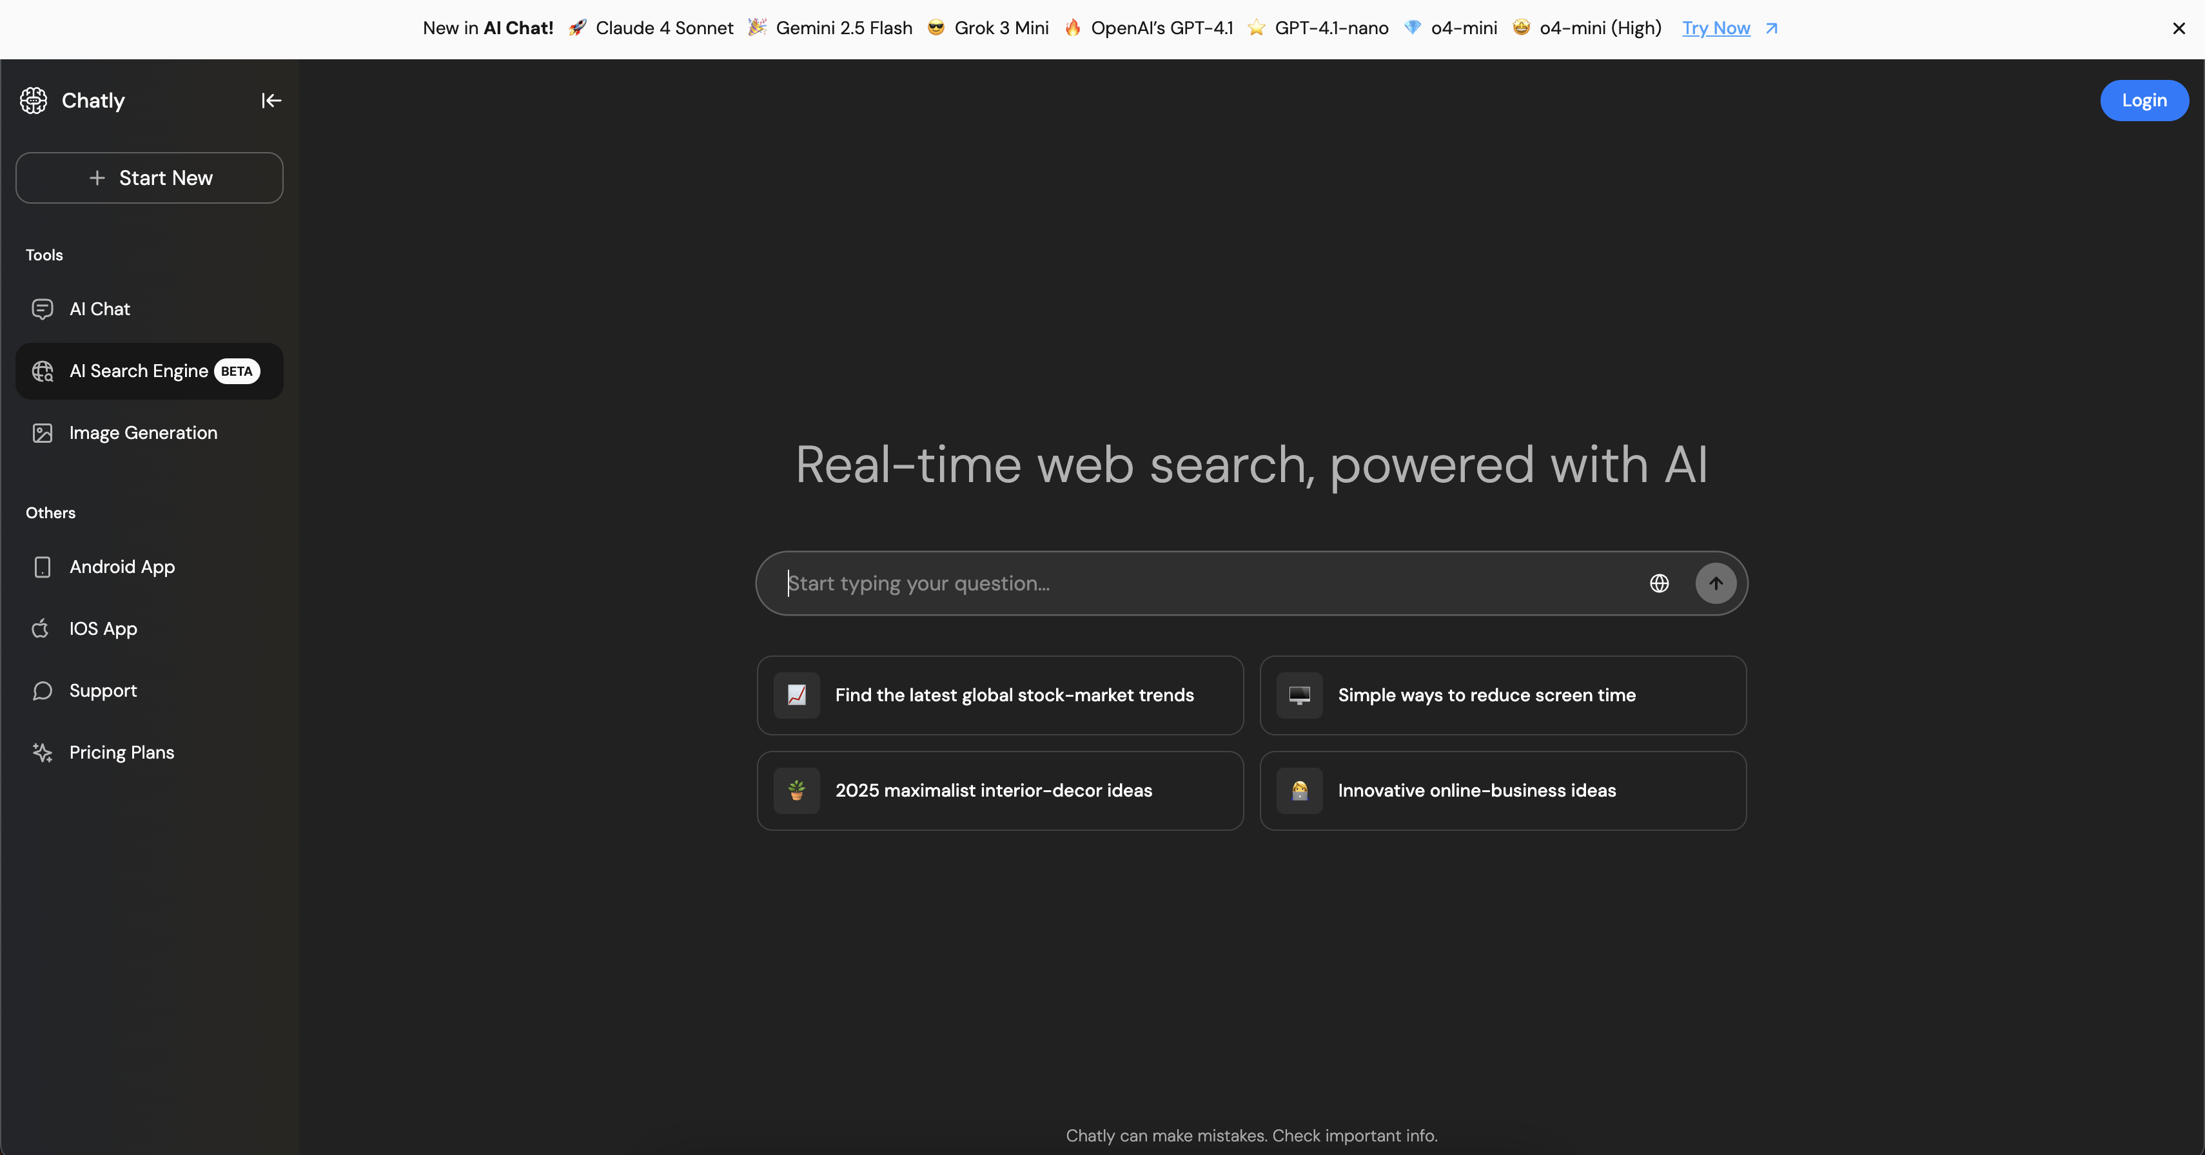Click 'OpenAI's GPT-4.1' in the banner
This screenshot has height=1155, width=2205.
(1162, 28)
